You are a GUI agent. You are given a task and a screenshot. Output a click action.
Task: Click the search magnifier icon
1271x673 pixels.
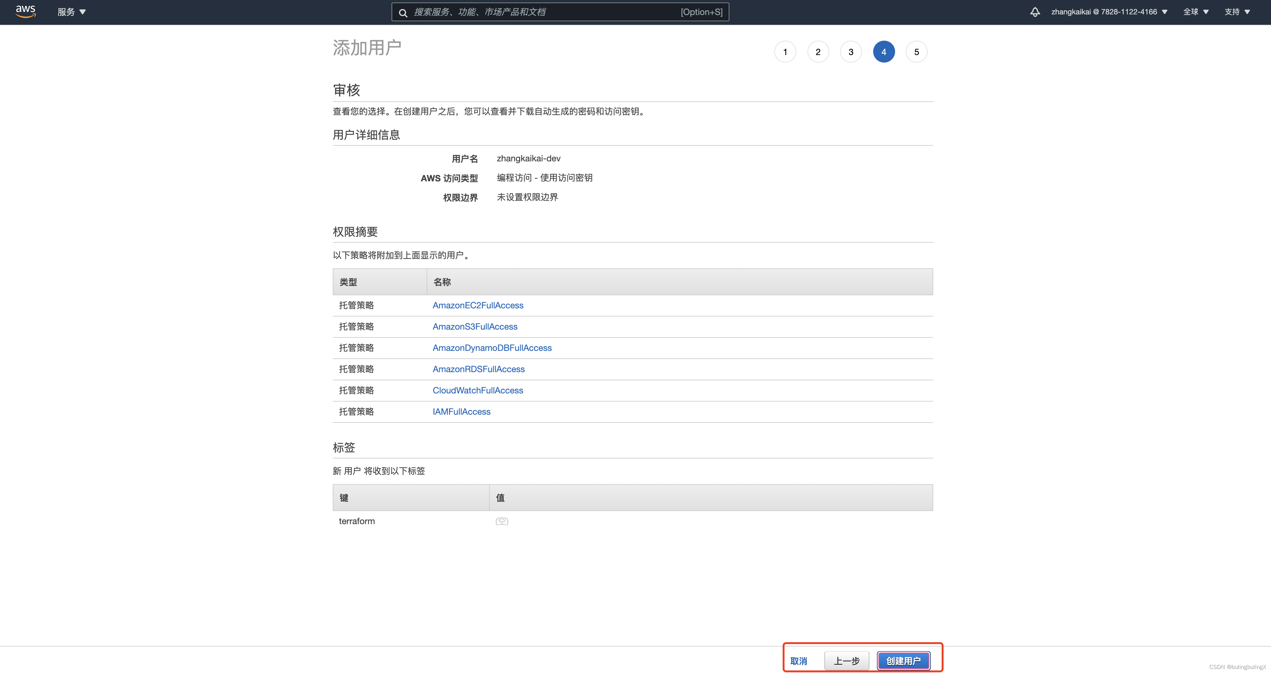tap(403, 12)
